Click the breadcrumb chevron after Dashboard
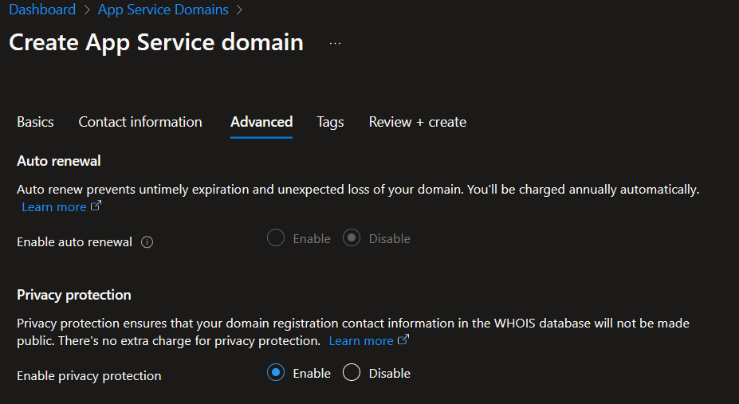This screenshot has height=404, width=739. click(87, 10)
